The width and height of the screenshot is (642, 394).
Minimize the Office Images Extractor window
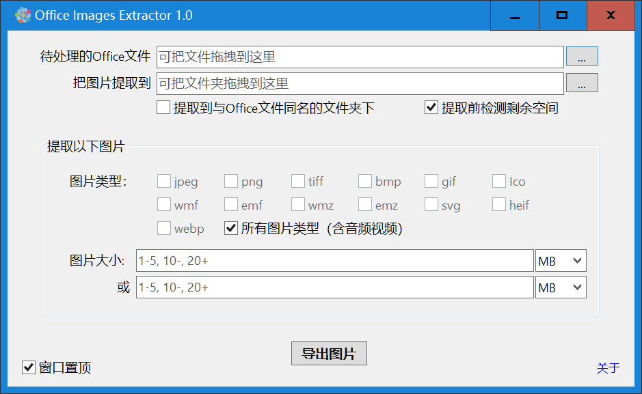pos(515,16)
